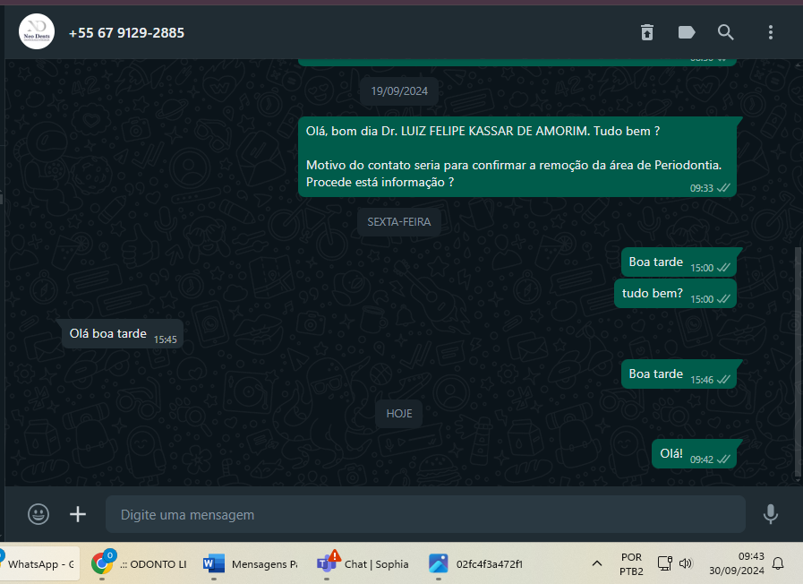Open the emoji picker
The image size is (803, 584).
(38, 514)
